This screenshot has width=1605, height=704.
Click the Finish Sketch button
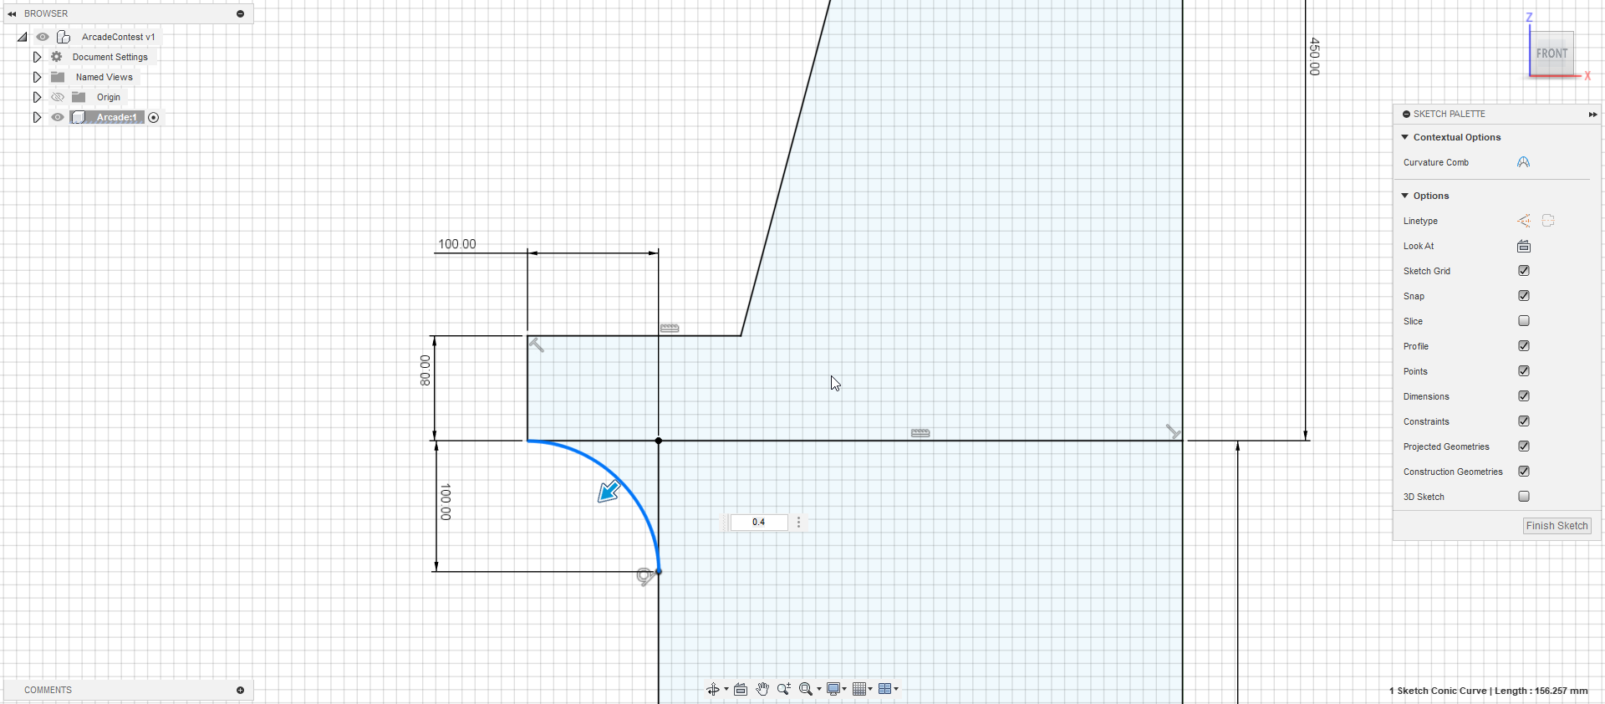pyautogui.click(x=1557, y=526)
